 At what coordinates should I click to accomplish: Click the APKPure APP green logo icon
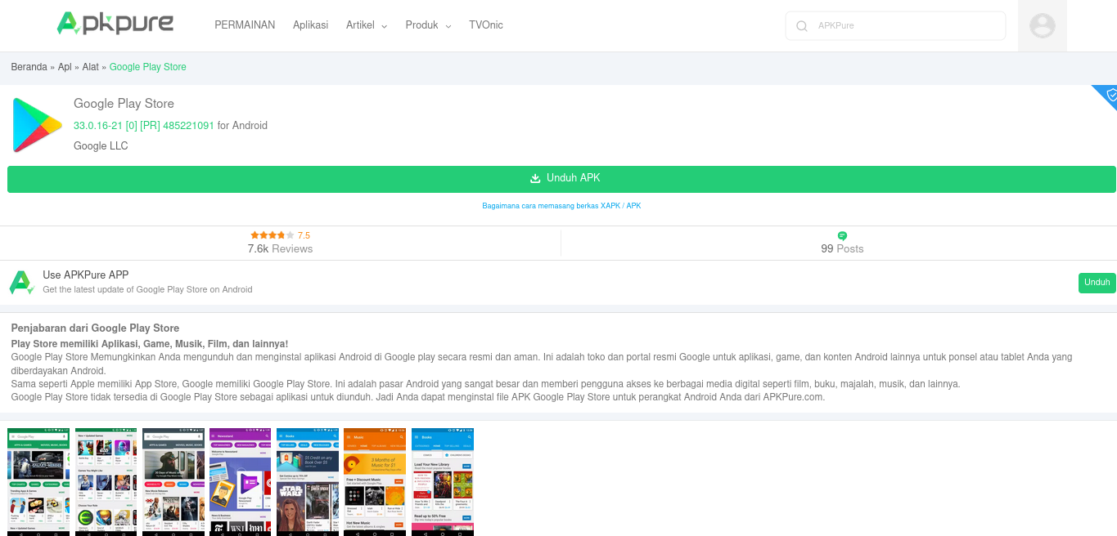point(22,283)
